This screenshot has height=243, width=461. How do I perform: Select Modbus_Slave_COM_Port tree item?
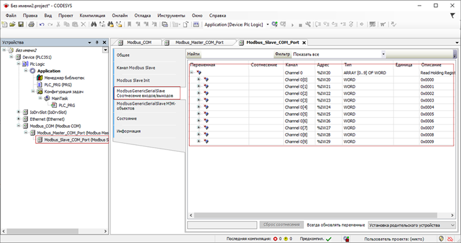pos(73,139)
